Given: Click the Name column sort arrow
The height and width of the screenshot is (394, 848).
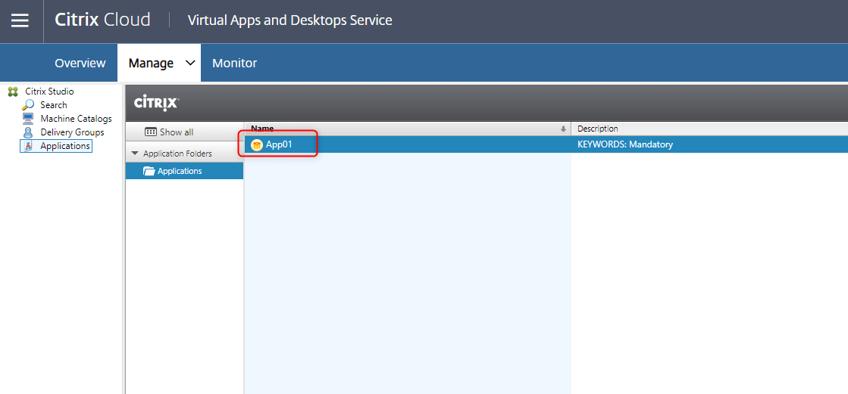Looking at the screenshot, I should pyautogui.click(x=563, y=129).
